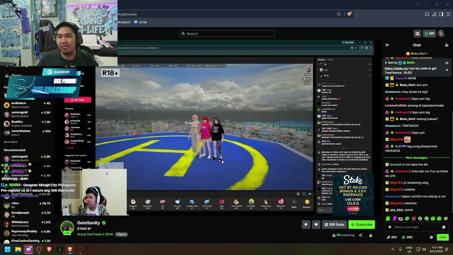Image resolution: width=453 pixels, height=255 pixels.
Task: Open the browser extensions puzzle icon
Action: click(x=427, y=14)
